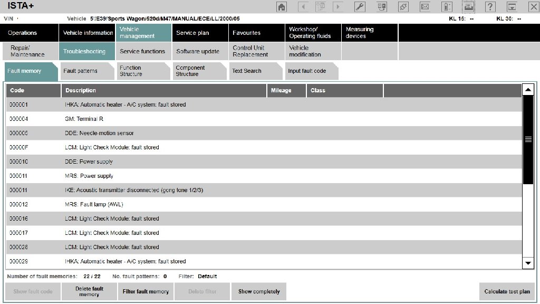Click the fault list down arrow
The height and width of the screenshot is (304, 540).
528,263
